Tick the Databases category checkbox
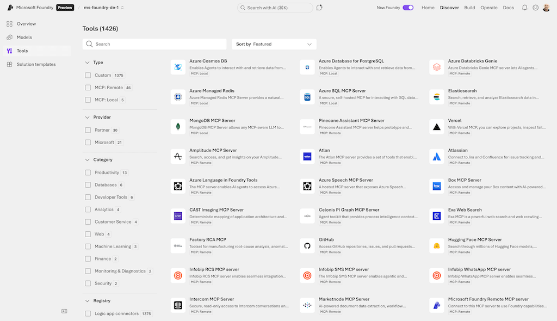 pyautogui.click(x=88, y=185)
